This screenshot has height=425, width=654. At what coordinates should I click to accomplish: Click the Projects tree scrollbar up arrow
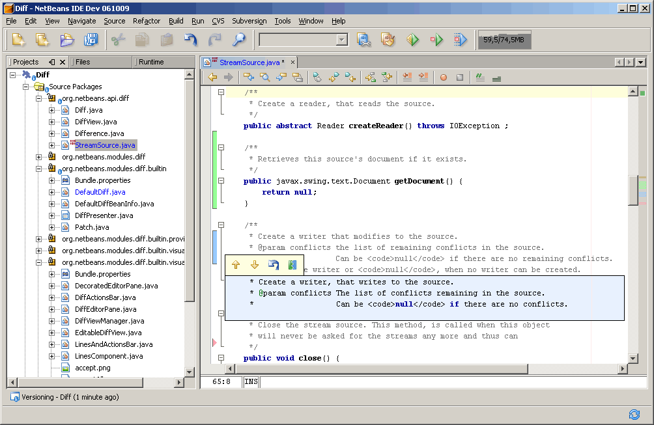click(190, 75)
